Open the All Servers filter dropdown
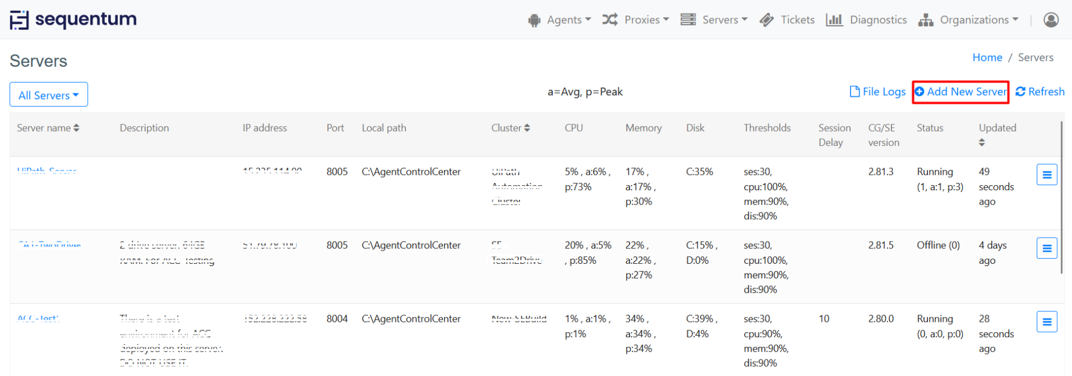 click(49, 95)
